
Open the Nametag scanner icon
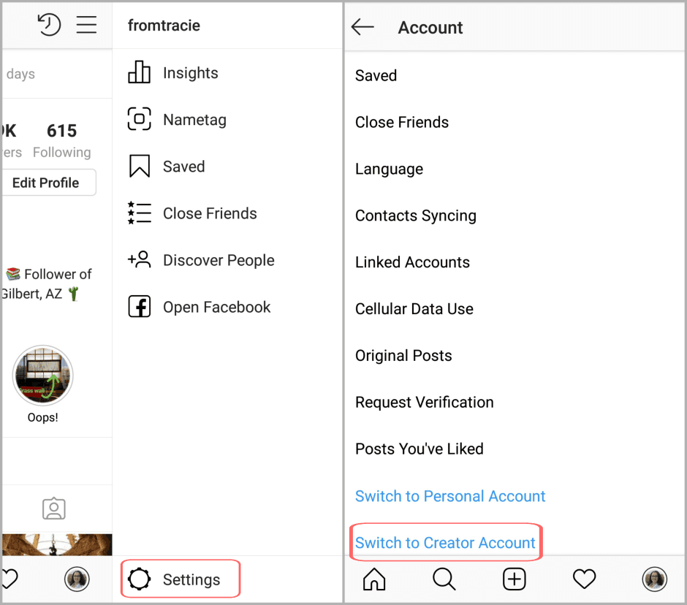pos(139,118)
